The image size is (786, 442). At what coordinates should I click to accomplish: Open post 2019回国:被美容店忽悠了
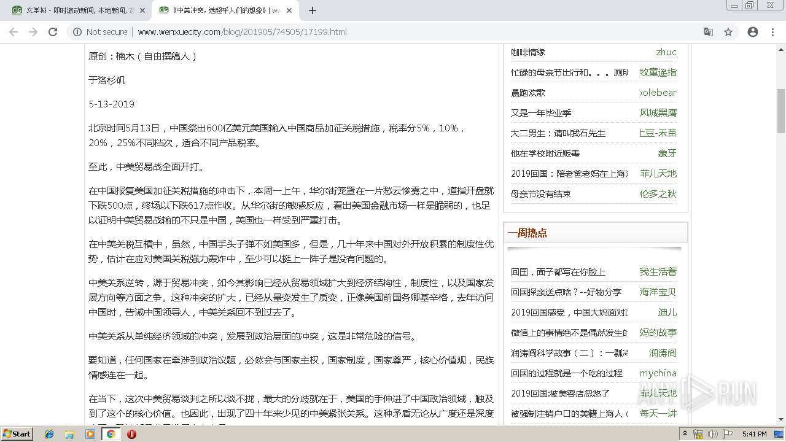(x=561, y=394)
